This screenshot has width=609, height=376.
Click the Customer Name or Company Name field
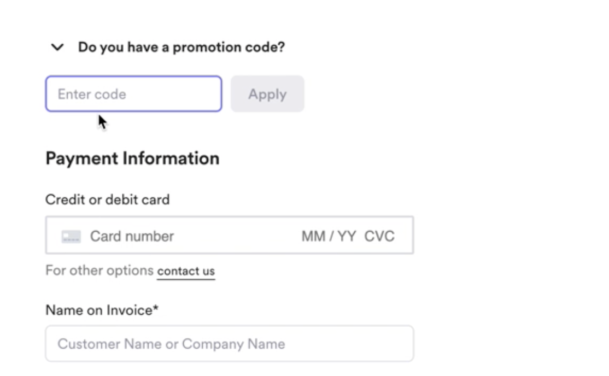(229, 344)
